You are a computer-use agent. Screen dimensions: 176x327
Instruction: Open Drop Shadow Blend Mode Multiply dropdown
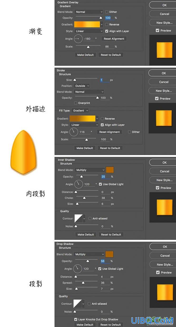[x=89, y=254]
